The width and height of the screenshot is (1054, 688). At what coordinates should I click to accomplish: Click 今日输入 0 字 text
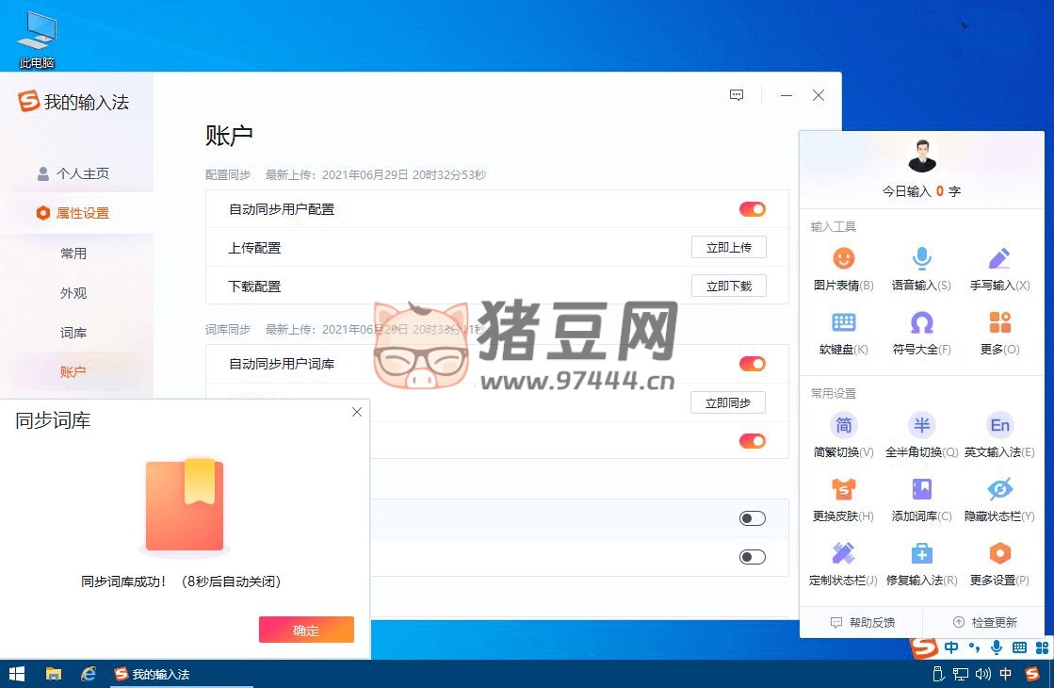921,191
